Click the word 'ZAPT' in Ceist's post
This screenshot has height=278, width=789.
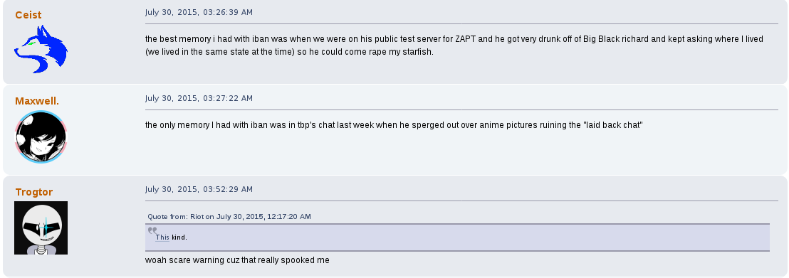click(465, 38)
